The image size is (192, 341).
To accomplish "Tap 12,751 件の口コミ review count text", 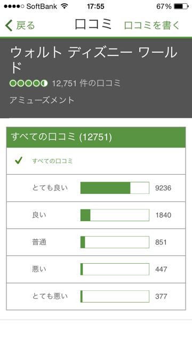I will (x=86, y=84).
